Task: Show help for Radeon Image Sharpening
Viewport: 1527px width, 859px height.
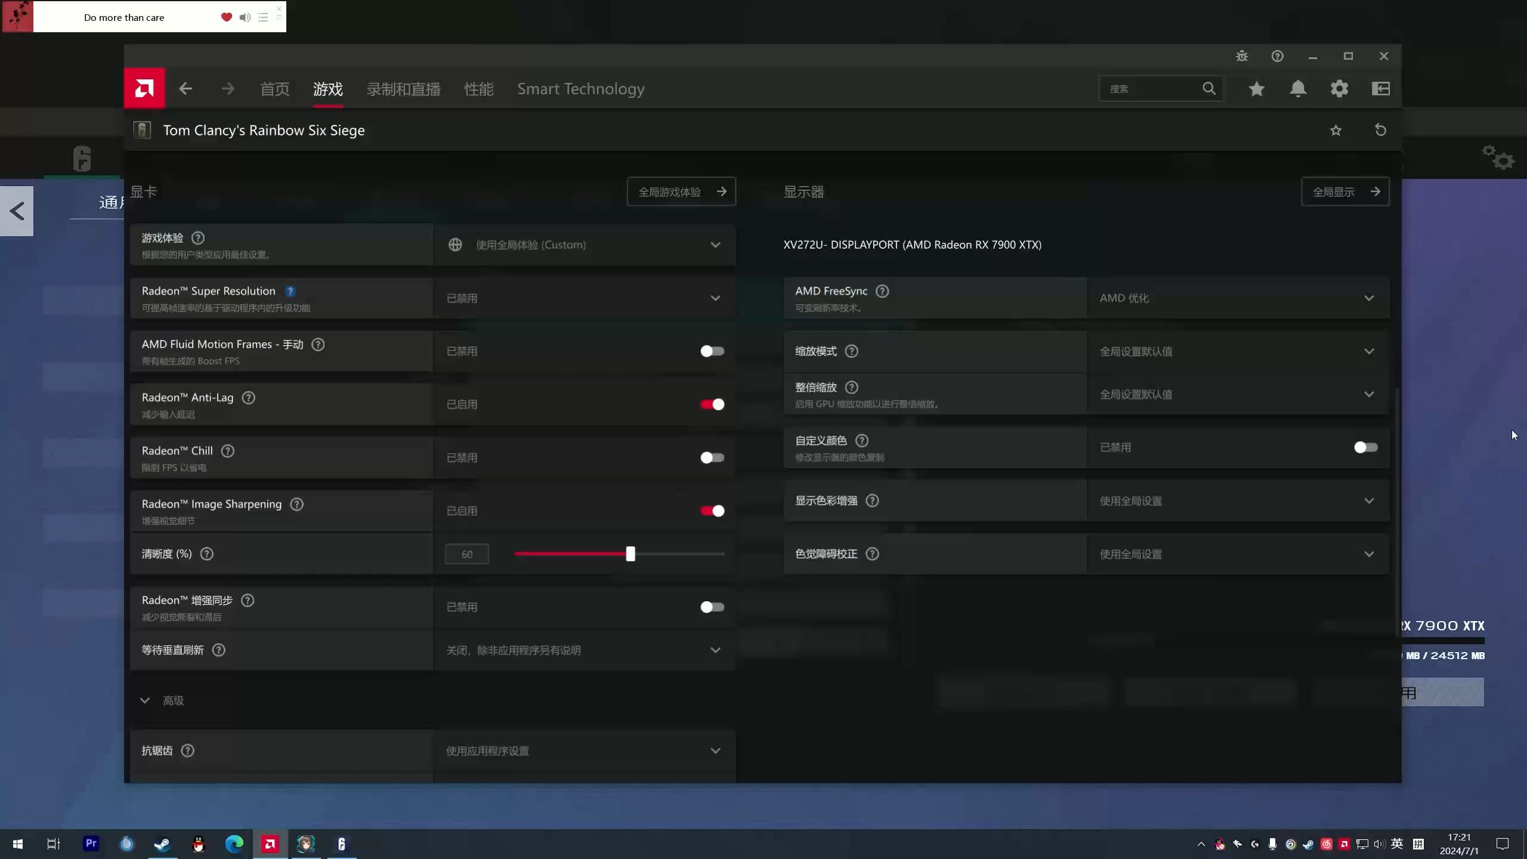Action: (x=296, y=504)
